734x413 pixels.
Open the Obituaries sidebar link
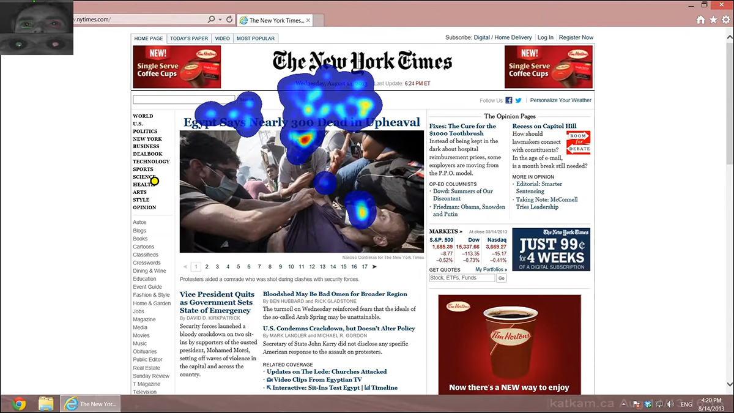[x=145, y=352]
